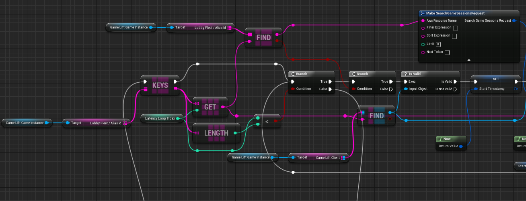
Task: Select the LENGTH node
Action: point(216,133)
